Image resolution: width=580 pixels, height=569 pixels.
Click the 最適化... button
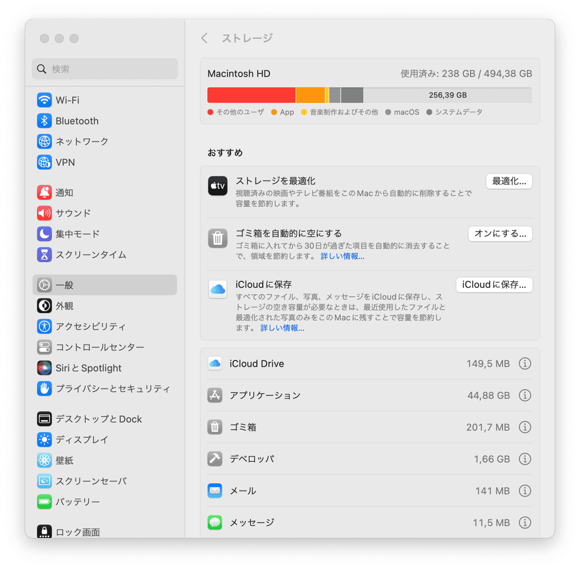coord(509,182)
